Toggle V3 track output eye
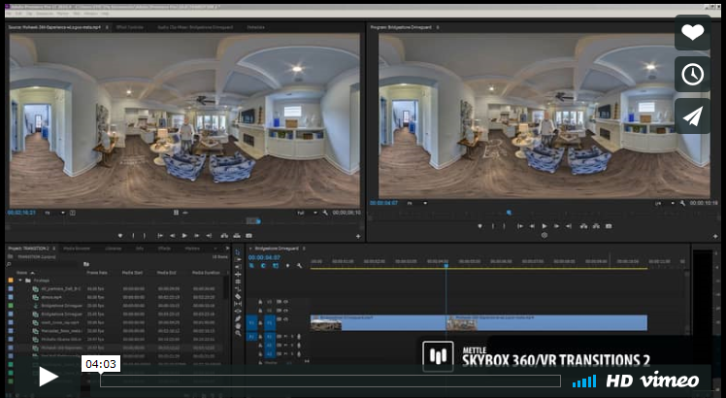 (x=285, y=302)
